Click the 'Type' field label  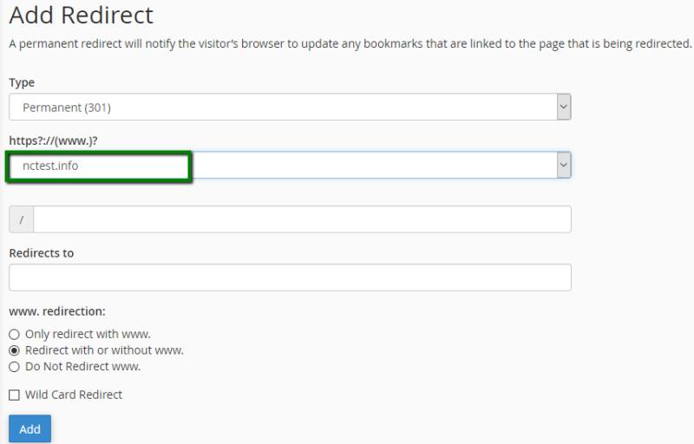click(x=22, y=82)
